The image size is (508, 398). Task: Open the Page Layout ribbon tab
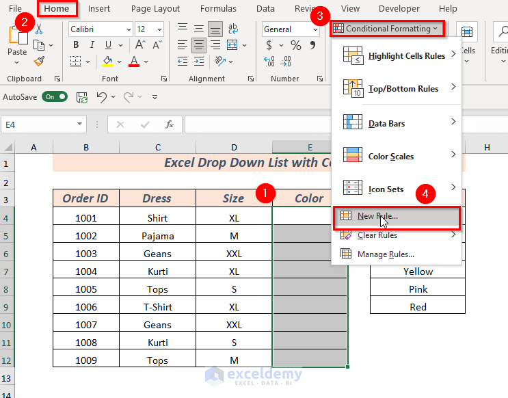click(155, 9)
